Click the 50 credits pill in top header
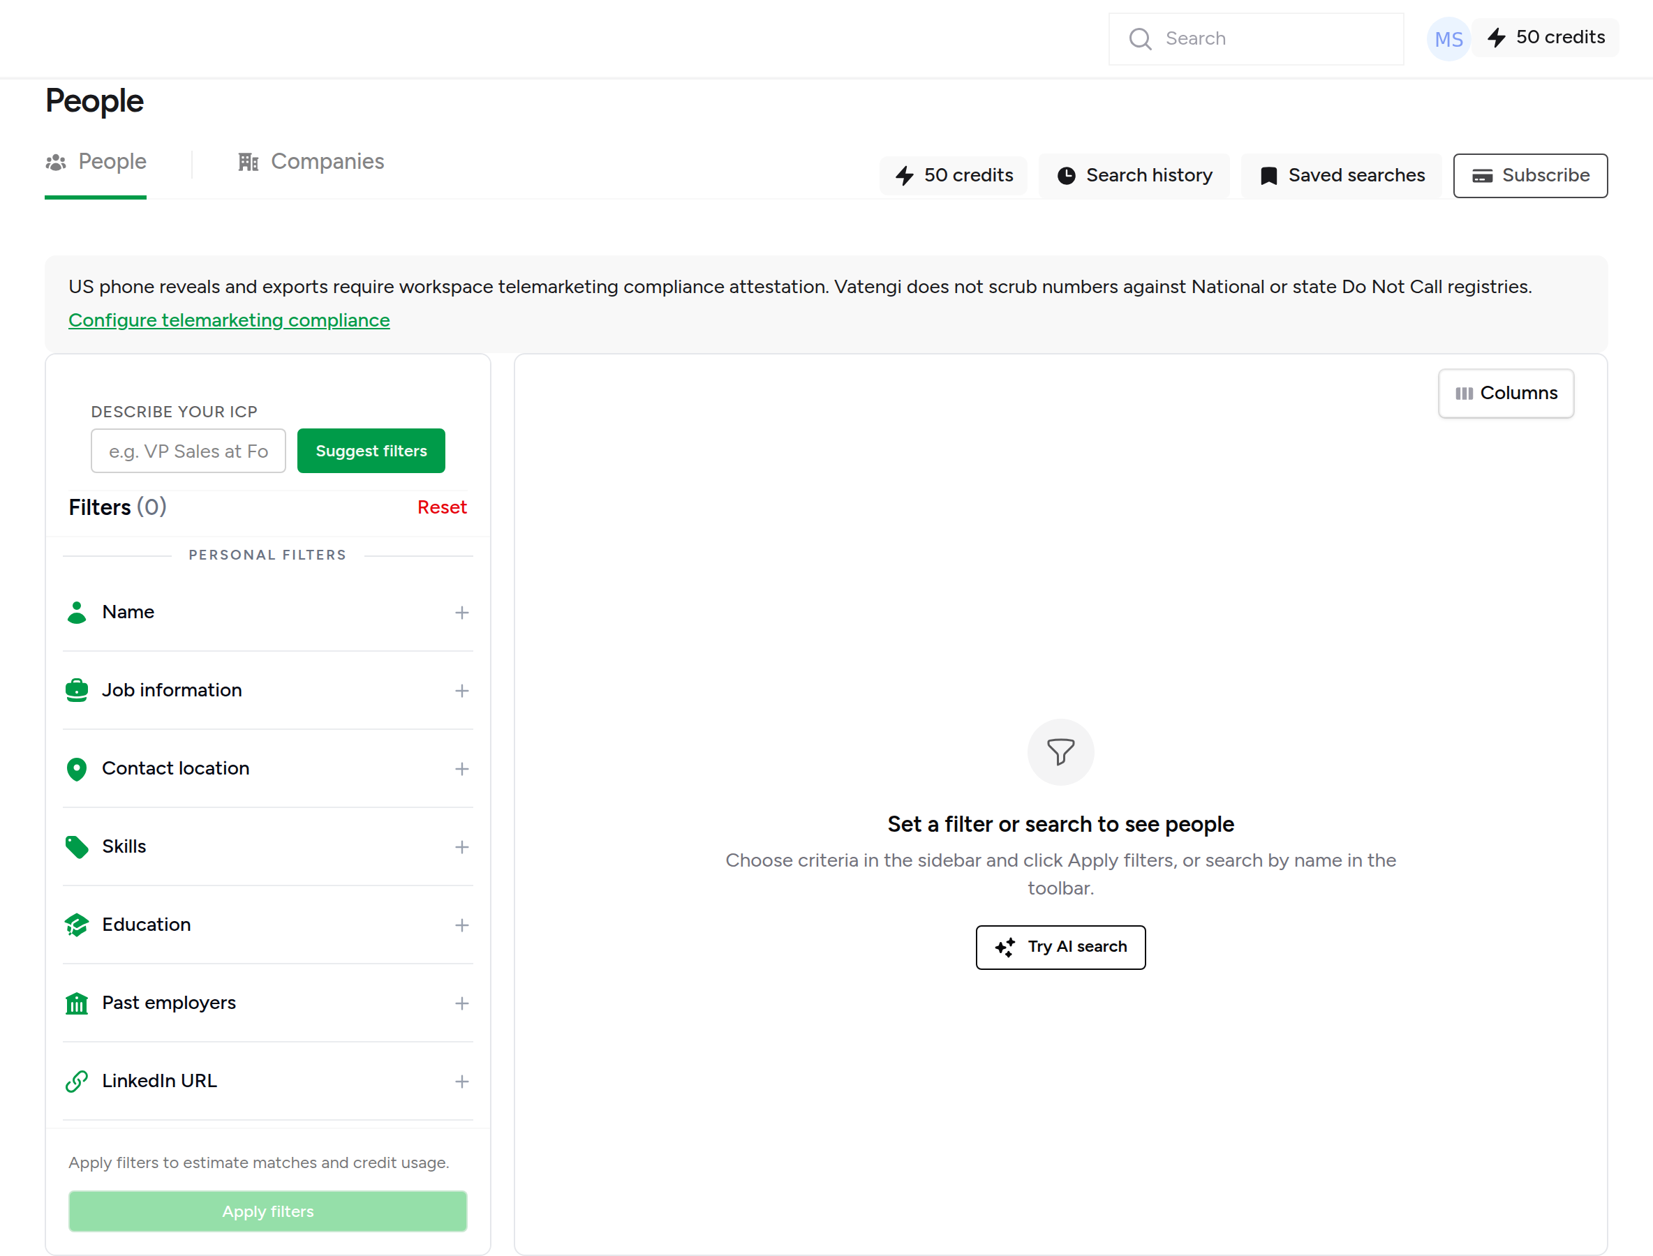 point(1545,38)
